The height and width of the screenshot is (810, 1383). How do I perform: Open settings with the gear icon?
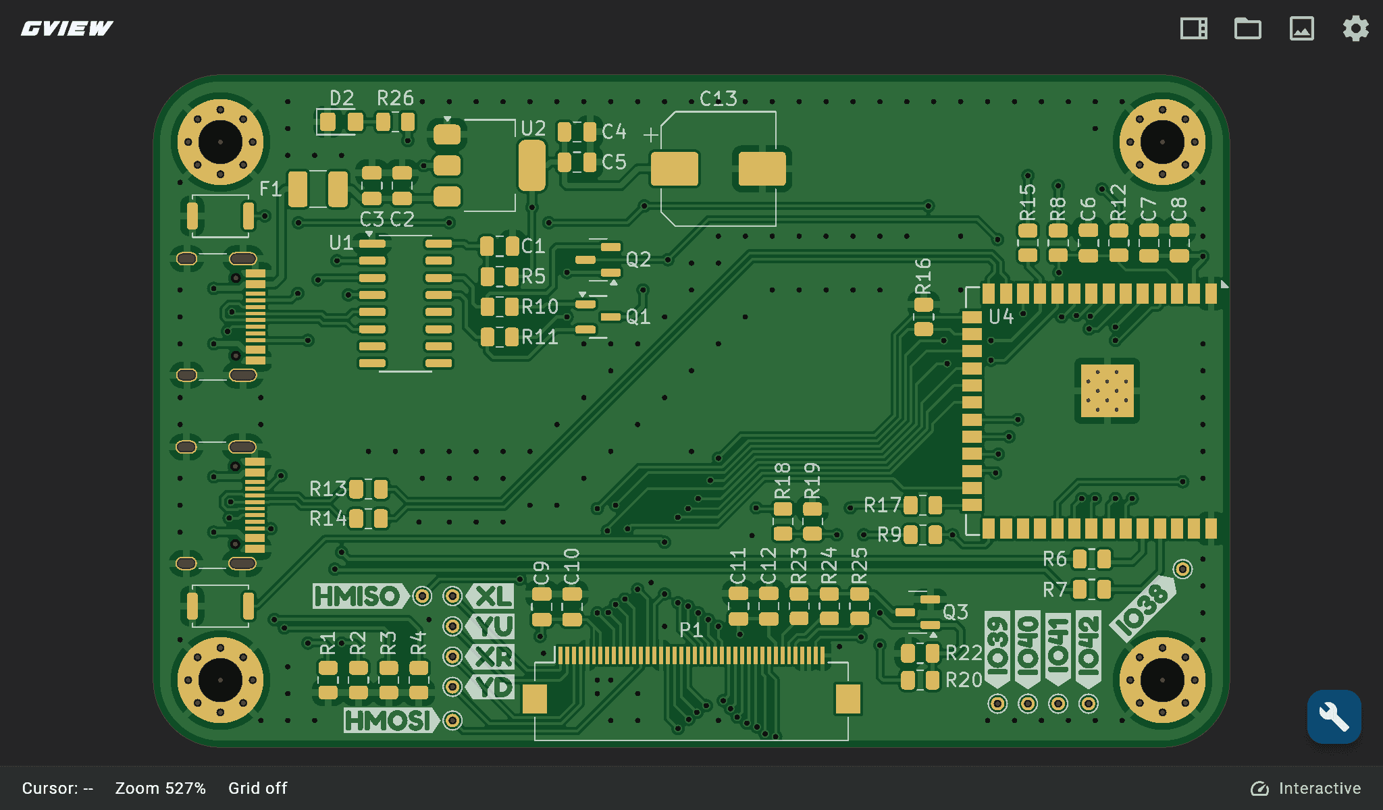tap(1355, 28)
